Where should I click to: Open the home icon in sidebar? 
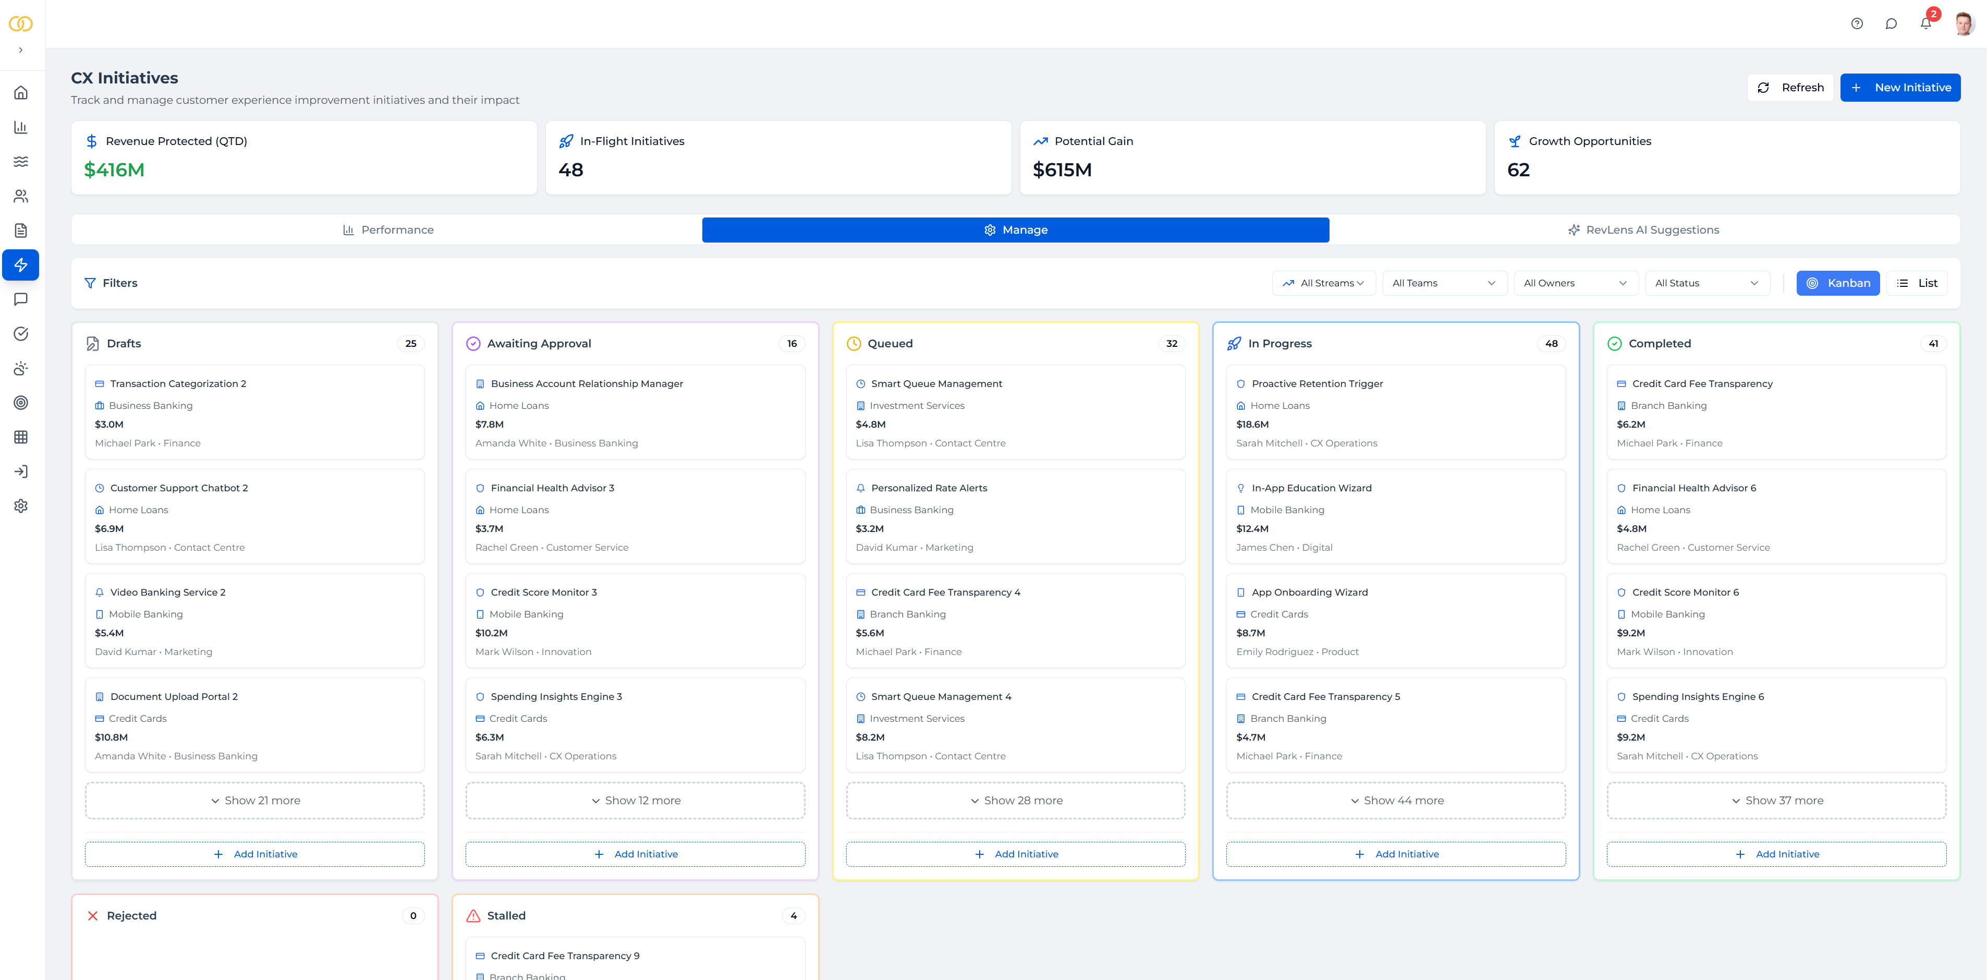21,93
